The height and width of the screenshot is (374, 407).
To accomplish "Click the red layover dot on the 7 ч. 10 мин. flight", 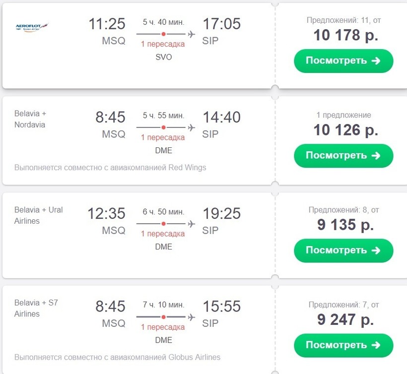I will pyautogui.click(x=163, y=316).
